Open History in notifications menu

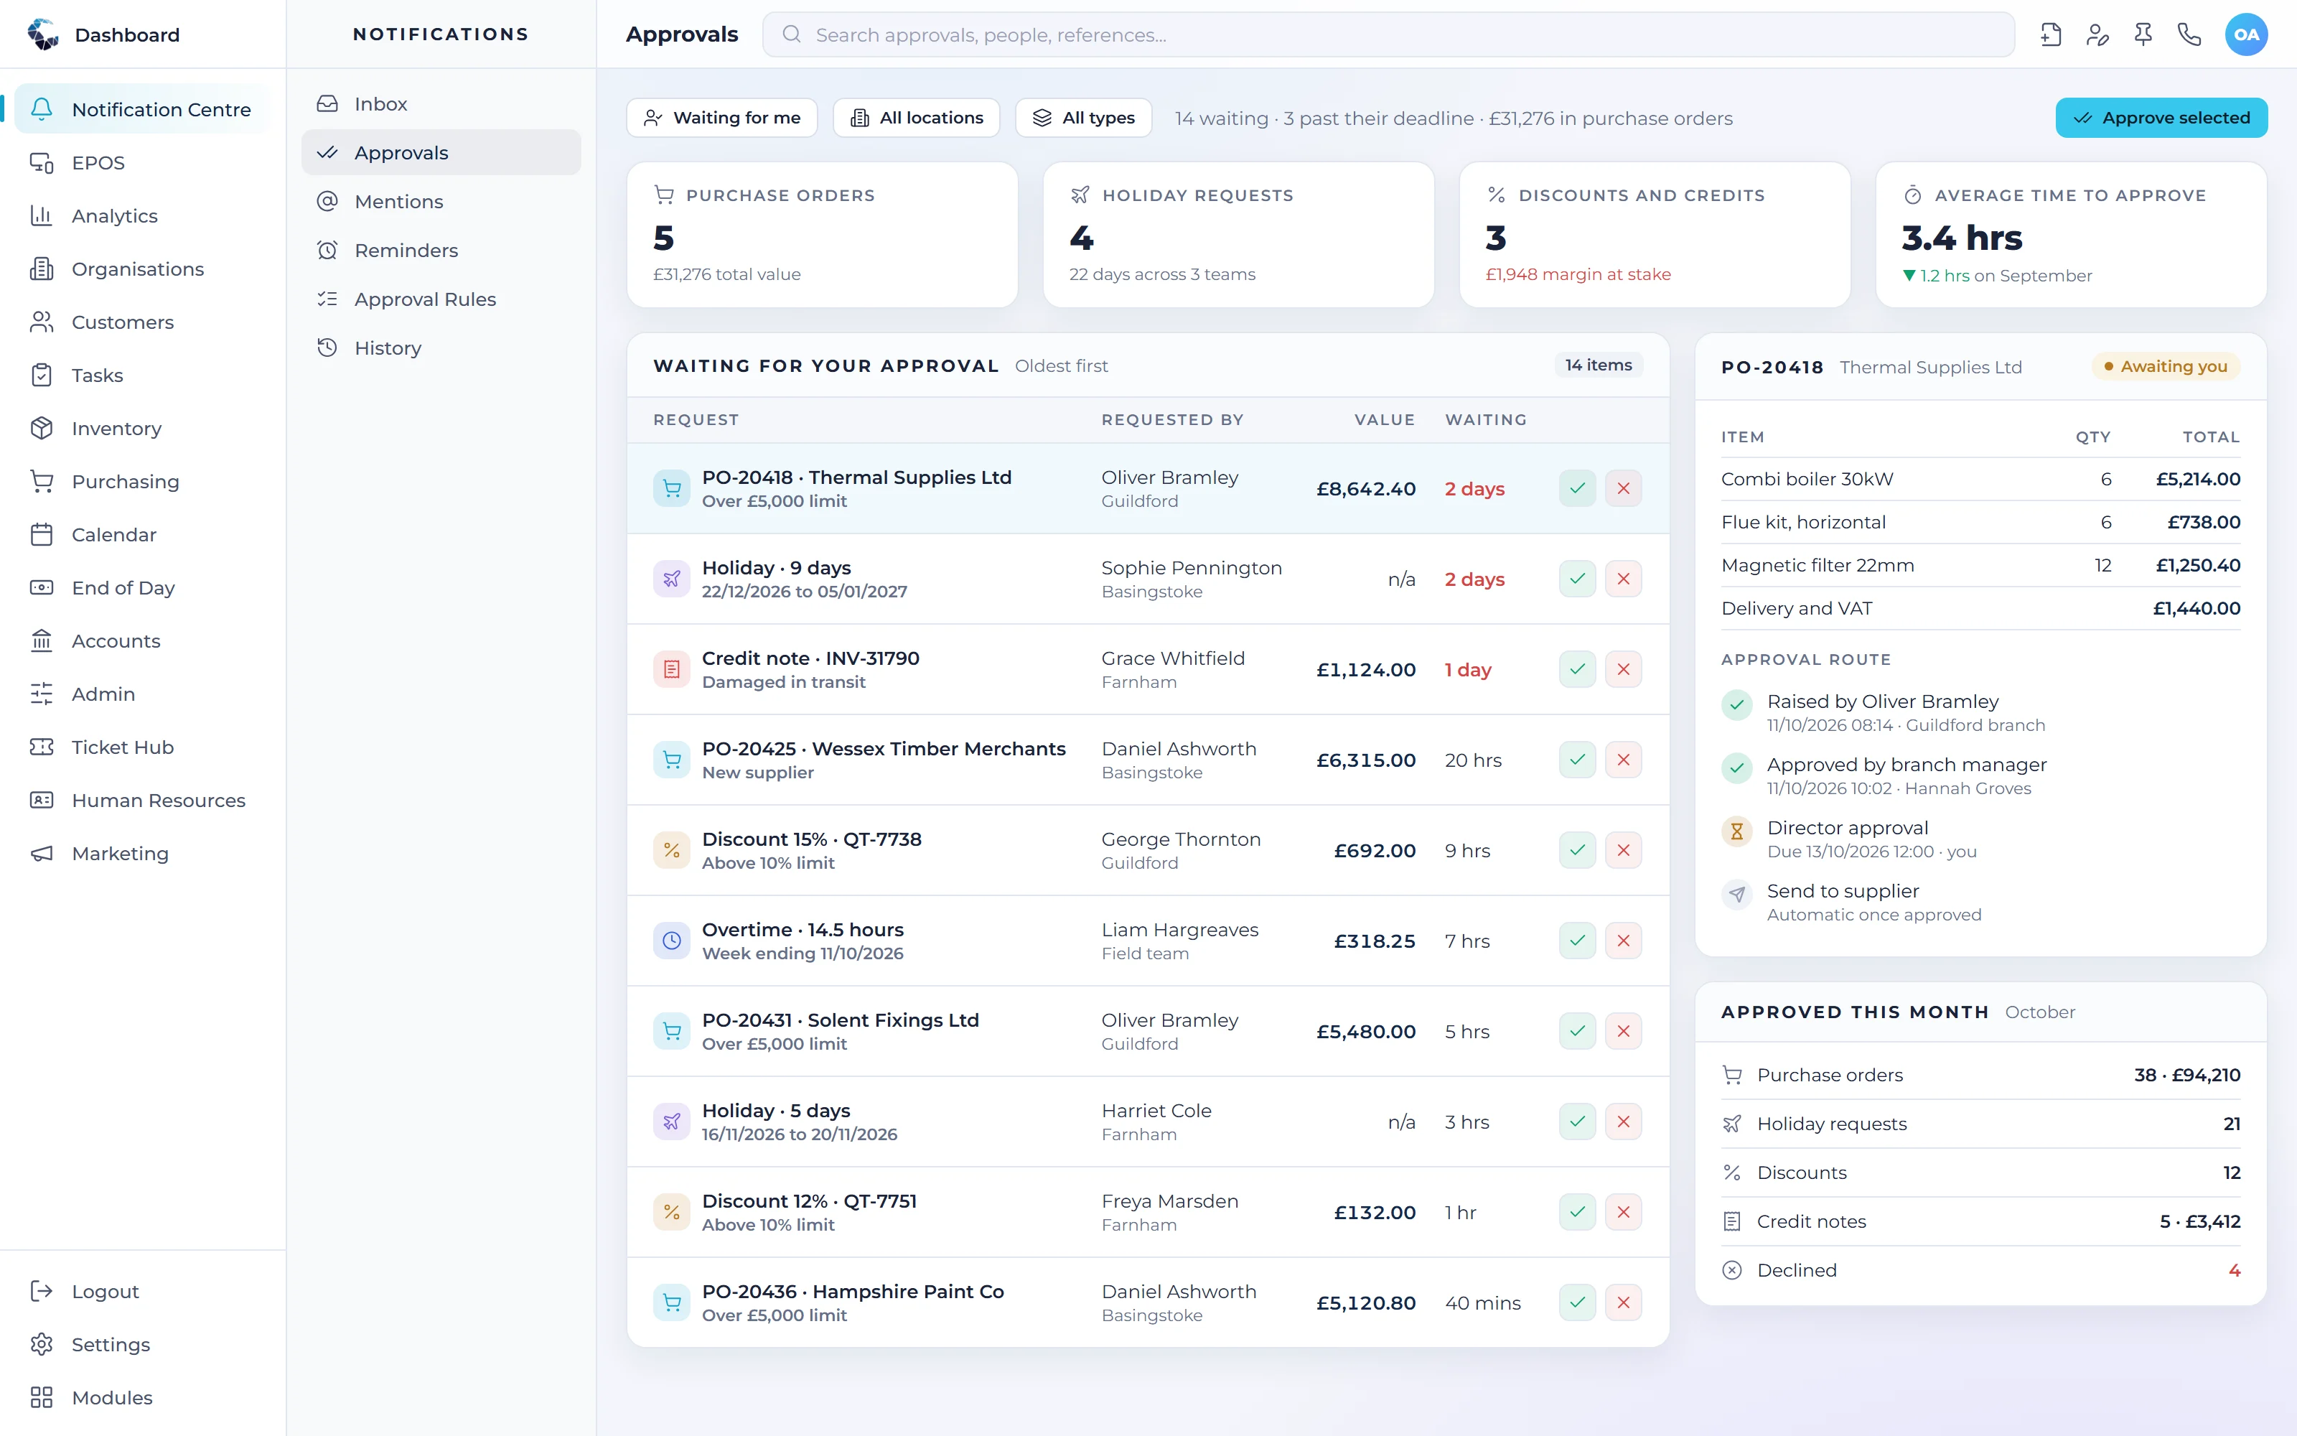pyautogui.click(x=441, y=348)
